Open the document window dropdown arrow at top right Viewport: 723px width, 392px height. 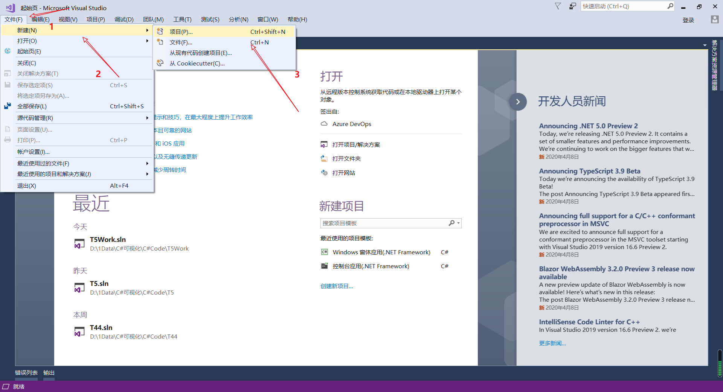coord(705,45)
